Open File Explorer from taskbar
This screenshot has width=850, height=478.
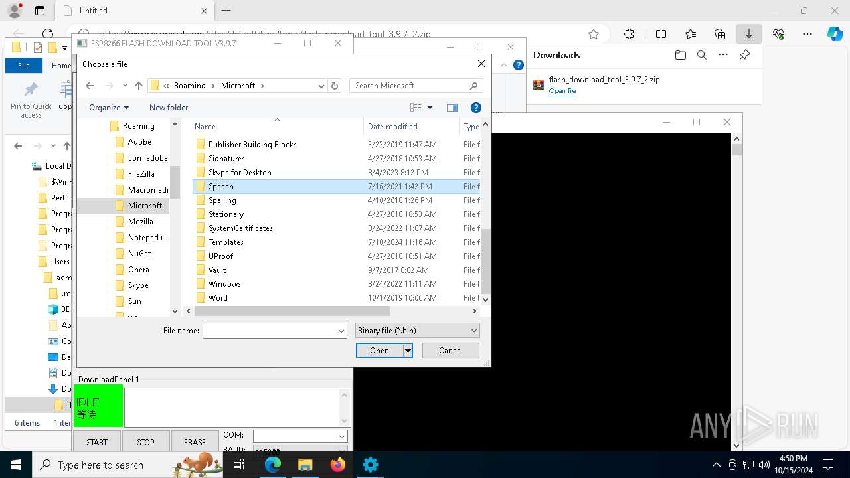coord(305,465)
